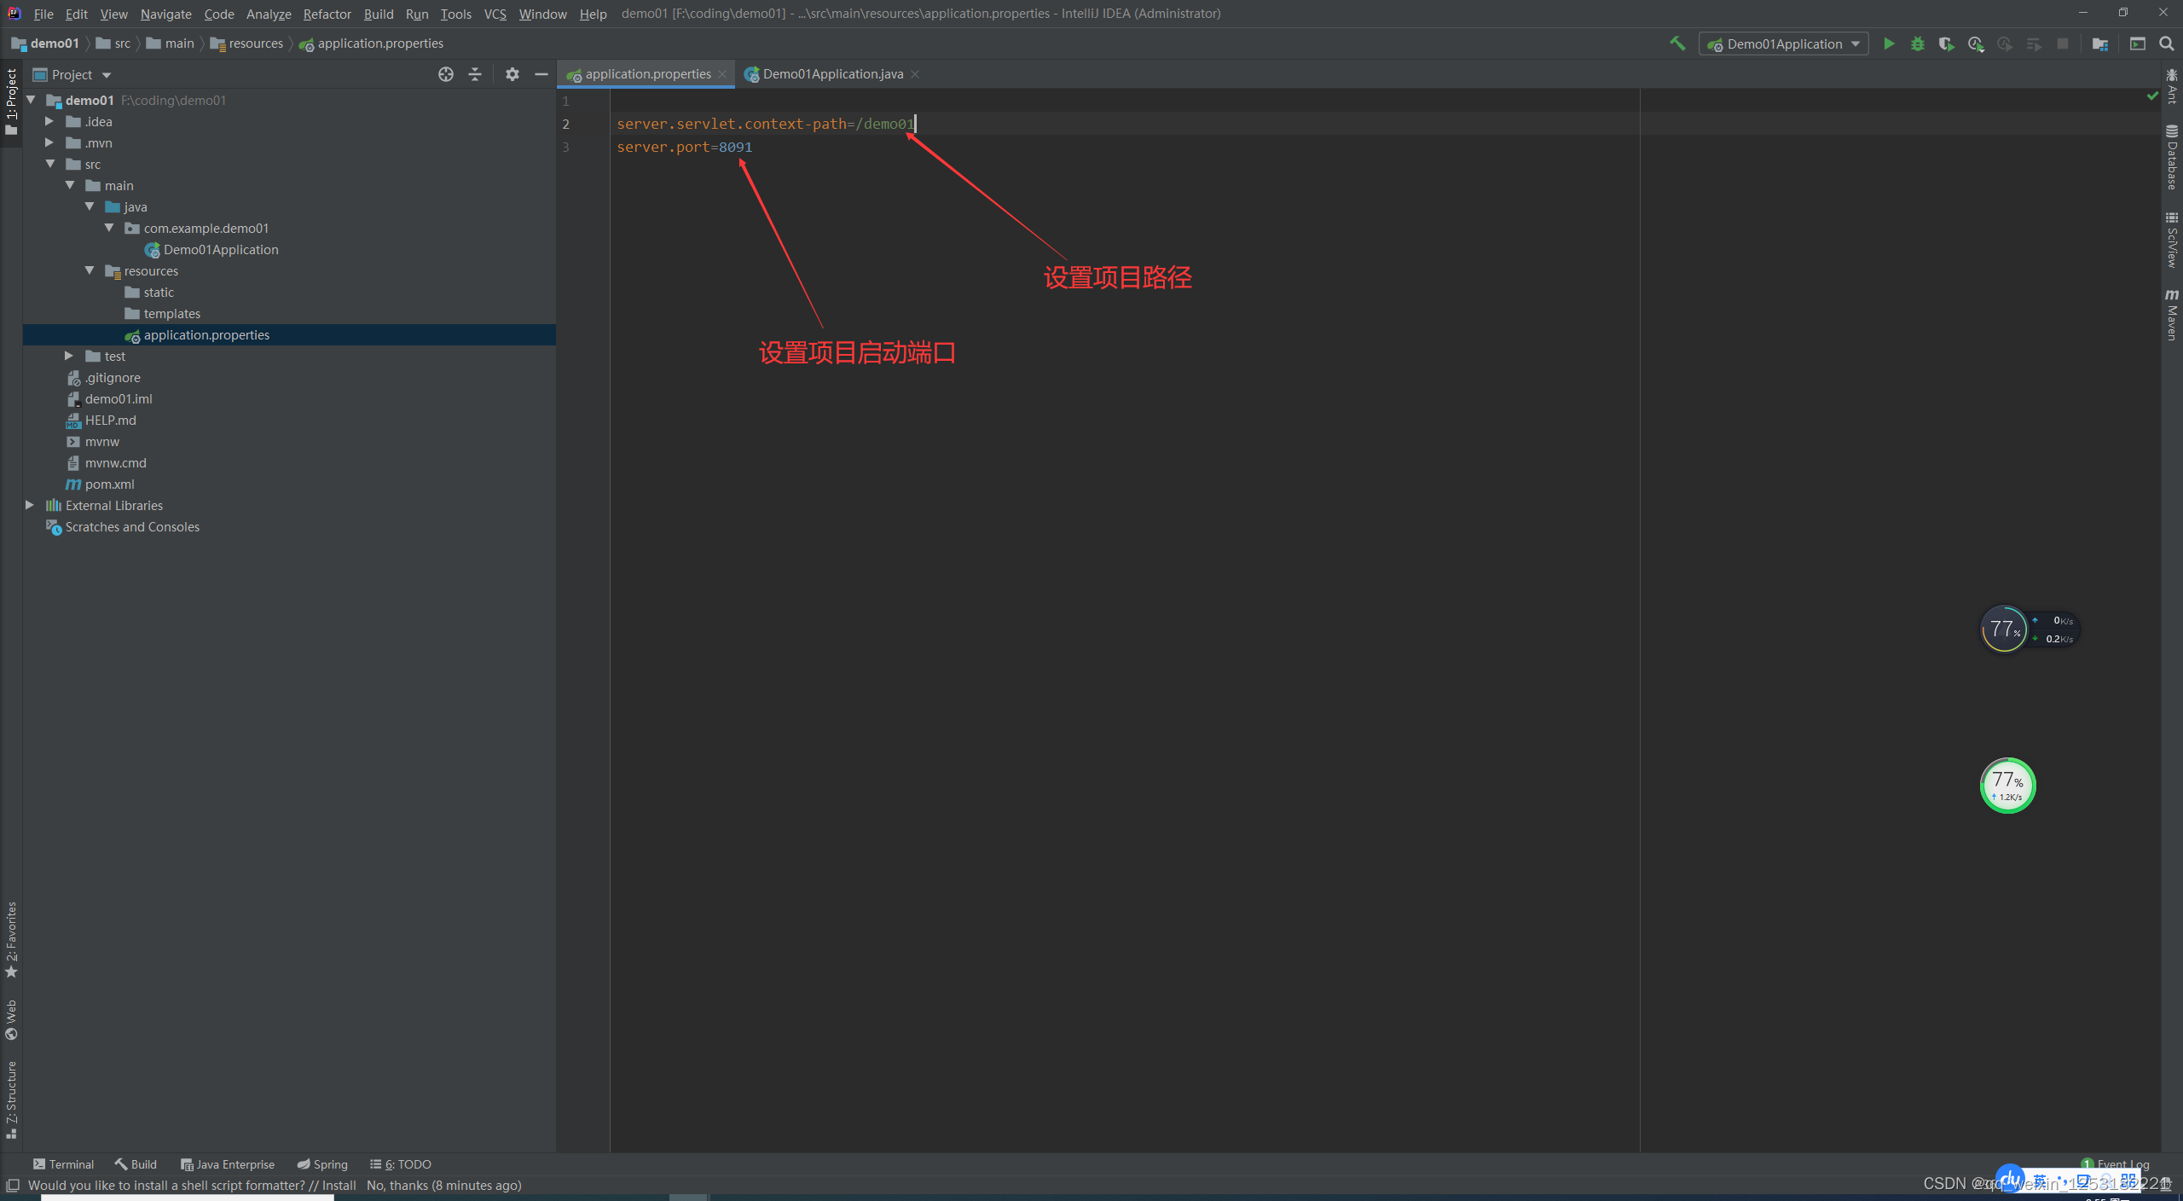Screen dimensions: 2183x1201
Task: Expand External Libraries node
Action: click(x=30, y=505)
